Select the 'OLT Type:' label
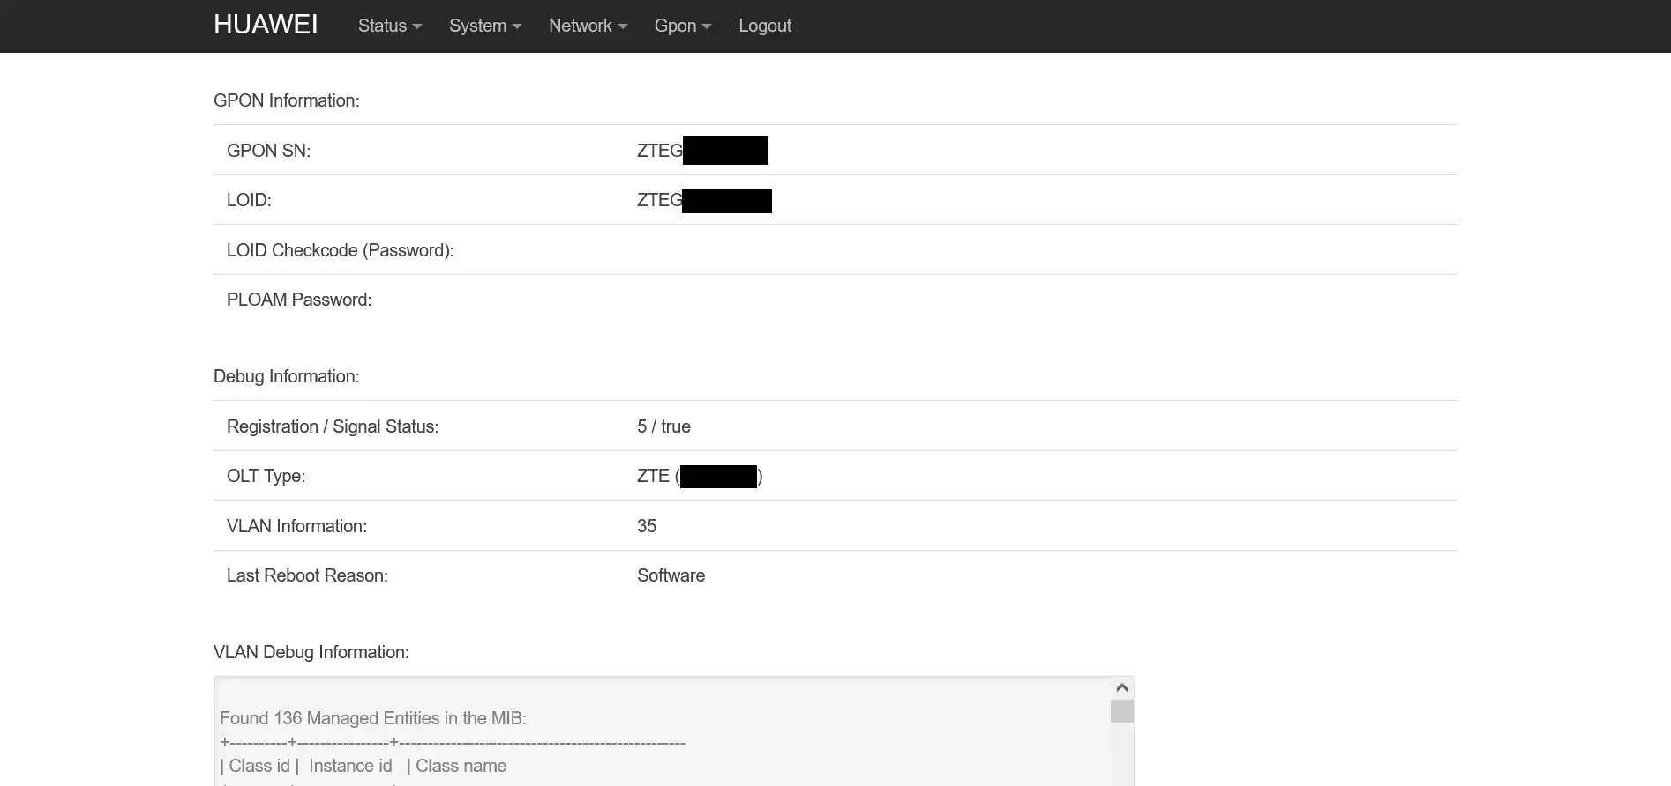This screenshot has width=1671, height=786. [266, 476]
